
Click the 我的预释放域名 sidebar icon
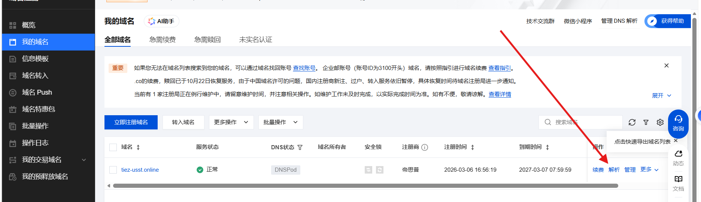point(13,177)
